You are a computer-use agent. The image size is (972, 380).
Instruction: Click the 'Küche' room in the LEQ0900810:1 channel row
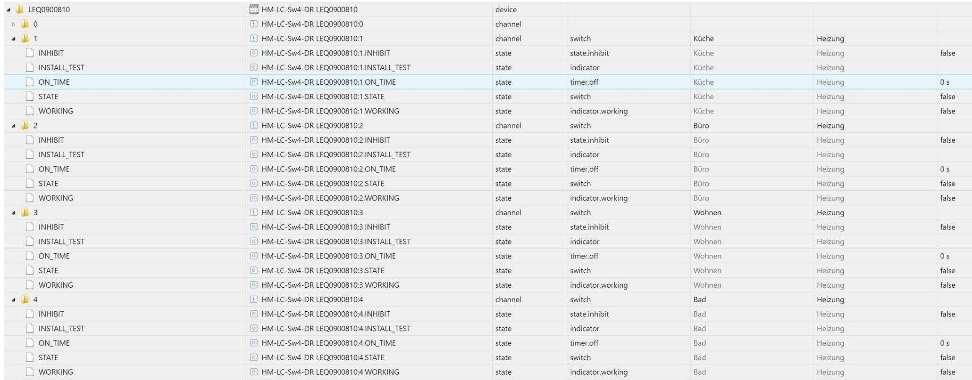tap(704, 39)
